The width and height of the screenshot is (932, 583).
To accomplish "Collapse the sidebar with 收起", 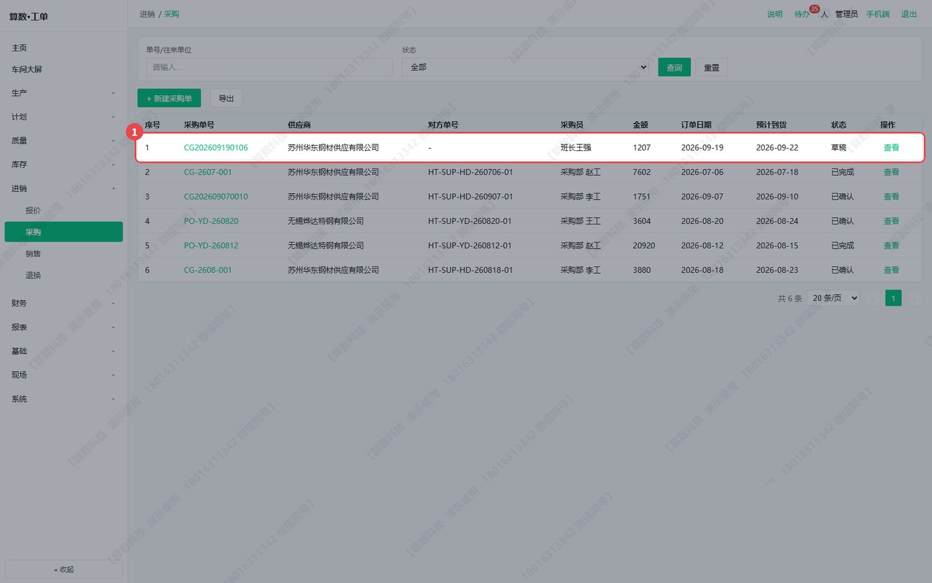I will [x=63, y=569].
